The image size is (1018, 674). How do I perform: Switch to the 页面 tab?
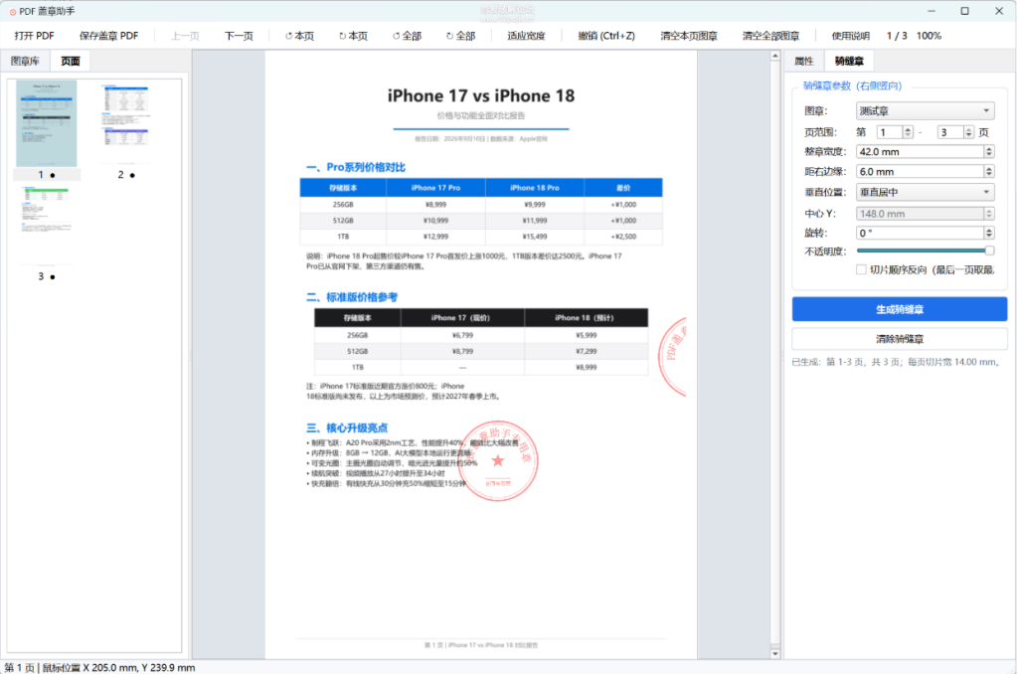pos(71,61)
